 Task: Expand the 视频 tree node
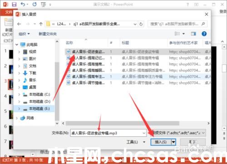coord(19,52)
